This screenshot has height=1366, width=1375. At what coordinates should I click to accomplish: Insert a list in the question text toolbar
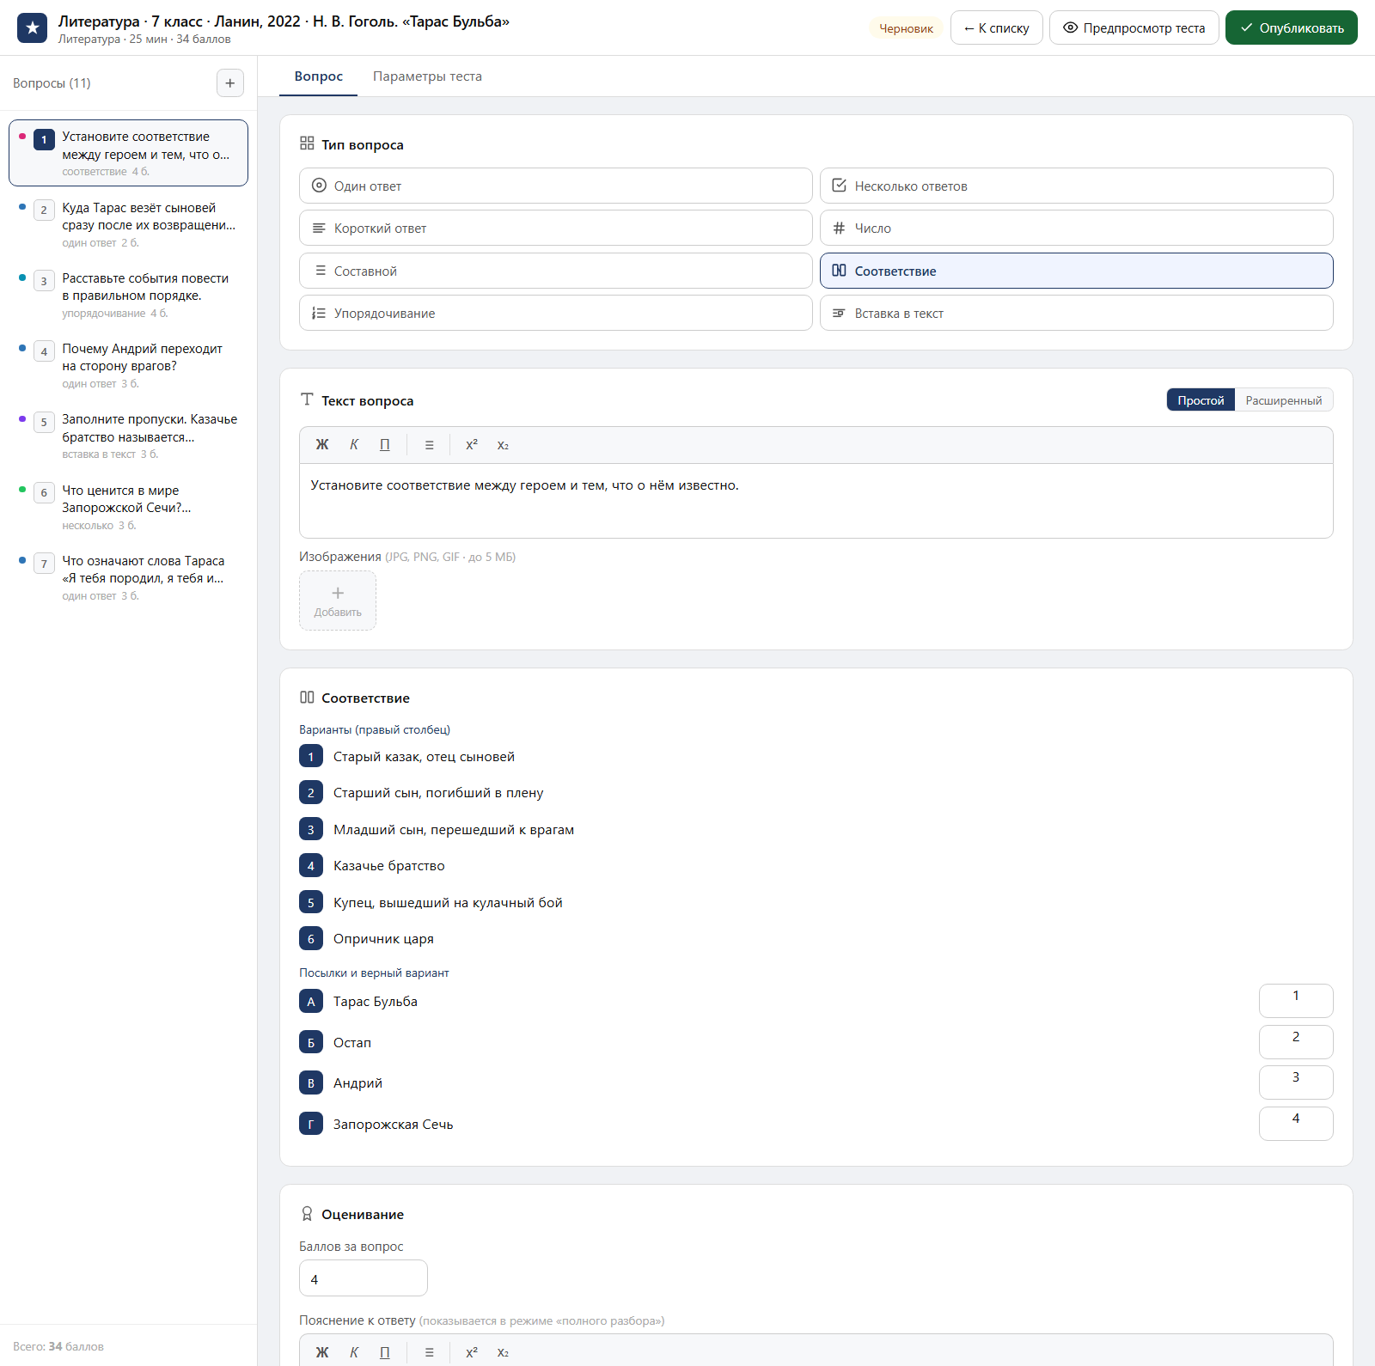[430, 445]
